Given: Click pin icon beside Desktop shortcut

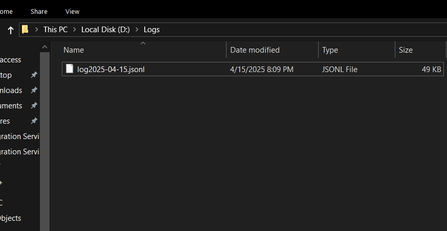Looking at the screenshot, I should (x=34, y=75).
